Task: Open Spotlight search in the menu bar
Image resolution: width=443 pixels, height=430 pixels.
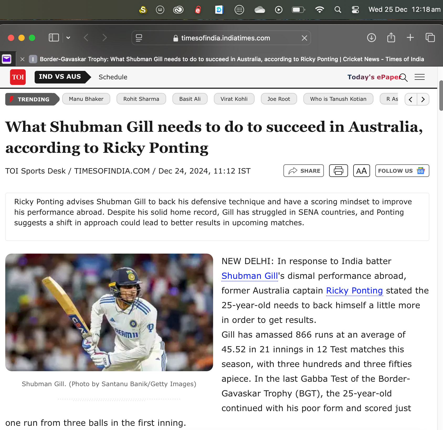Action: pyautogui.click(x=338, y=10)
